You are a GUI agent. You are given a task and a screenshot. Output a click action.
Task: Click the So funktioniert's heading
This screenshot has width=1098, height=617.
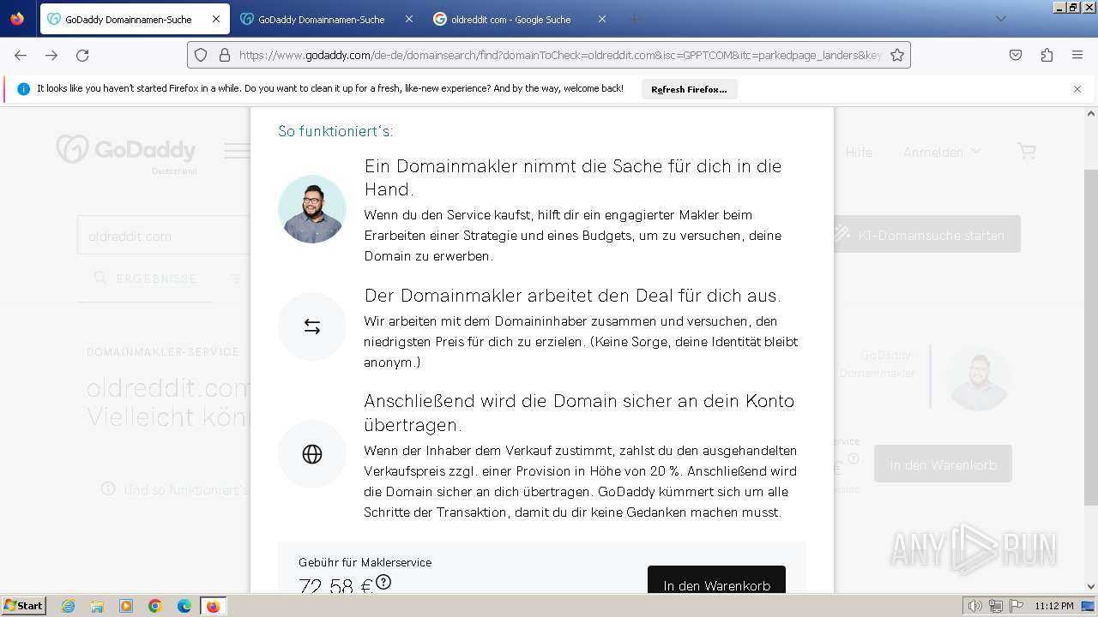point(335,131)
